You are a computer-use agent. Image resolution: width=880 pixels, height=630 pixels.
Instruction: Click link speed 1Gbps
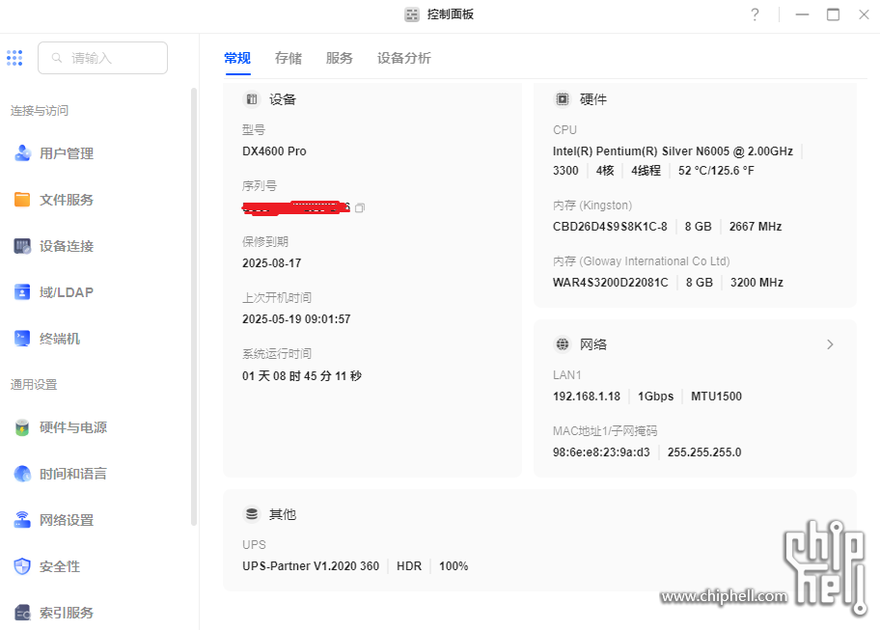click(x=655, y=397)
